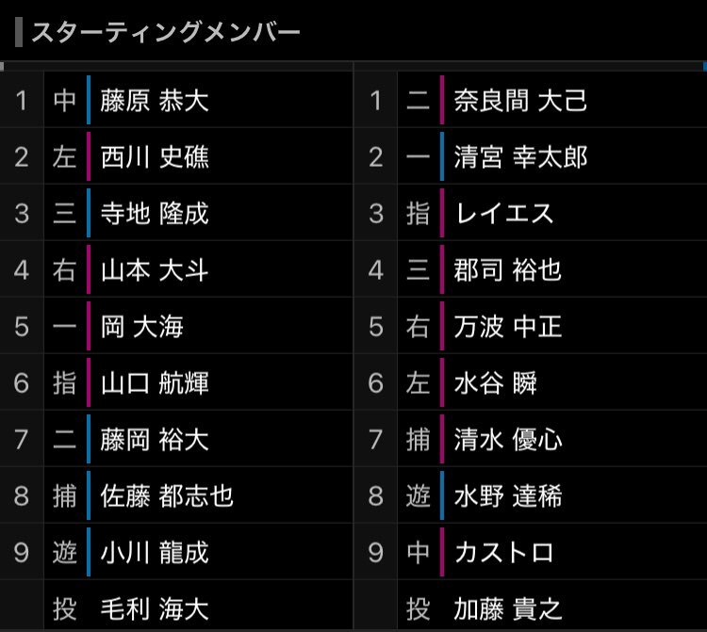Click ninth batter カストロ
The width and height of the screenshot is (707, 632).
(503, 552)
